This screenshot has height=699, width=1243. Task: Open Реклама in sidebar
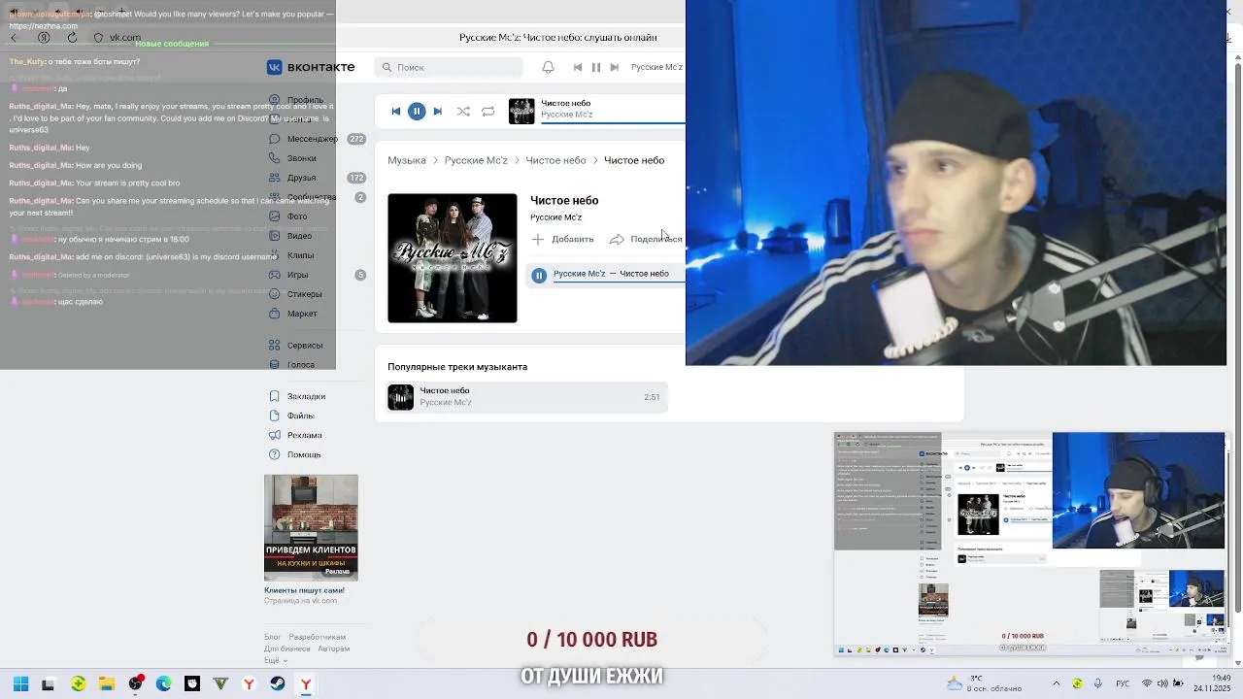pyautogui.click(x=304, y=435)
